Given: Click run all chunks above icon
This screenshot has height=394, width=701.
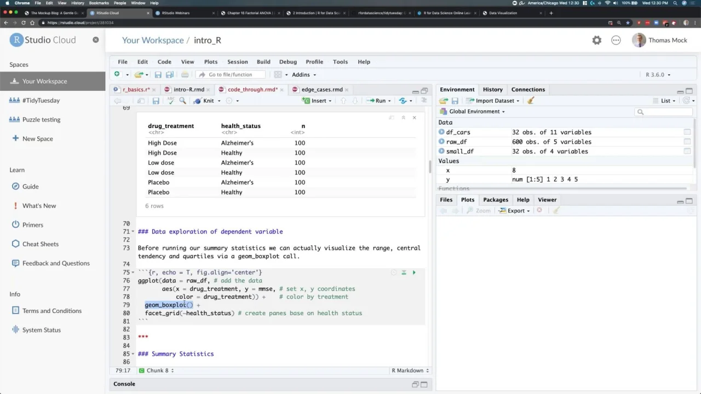Looking at the screenshot, I should (x=404, y=273).
